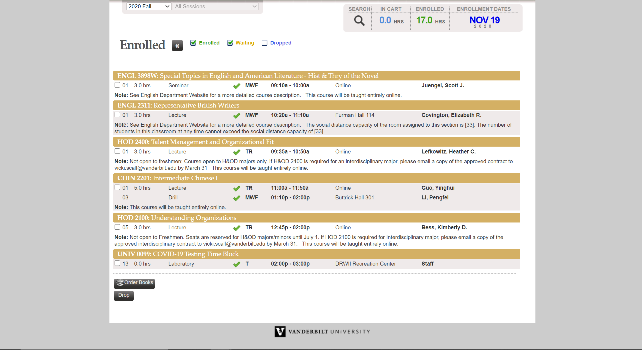This screenshot has height=350, width=642.
Task: Click green checkmark on ENGL 3898W row
Action: point(237,86)
